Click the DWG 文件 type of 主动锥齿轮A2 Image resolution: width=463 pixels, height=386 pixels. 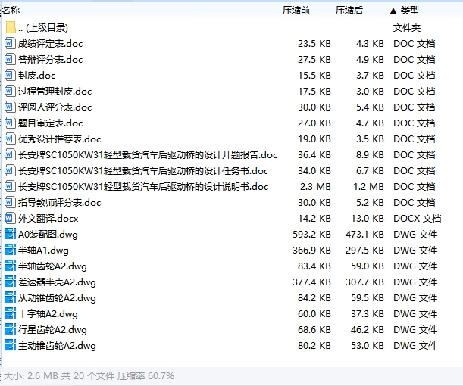coord(415,346)
